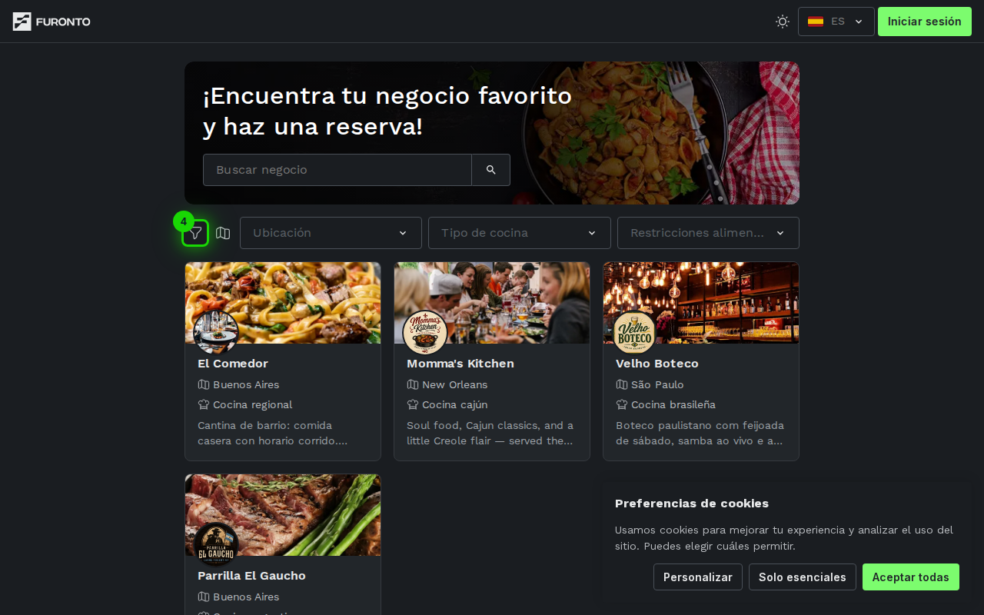
Task: Click the Preferencias de cookies heading
Action: click(x=692, y=504)
